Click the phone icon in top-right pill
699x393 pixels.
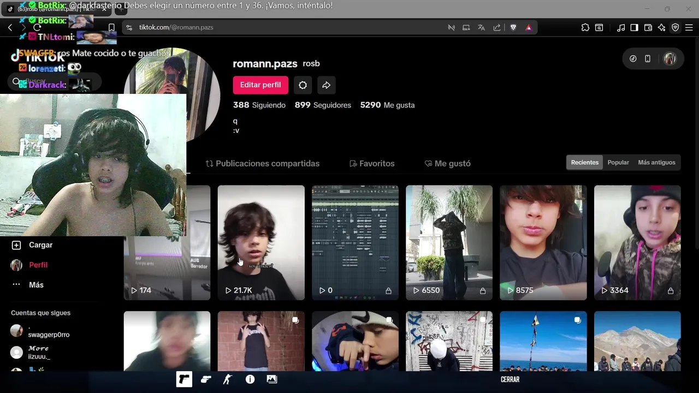tap(648, 58)
